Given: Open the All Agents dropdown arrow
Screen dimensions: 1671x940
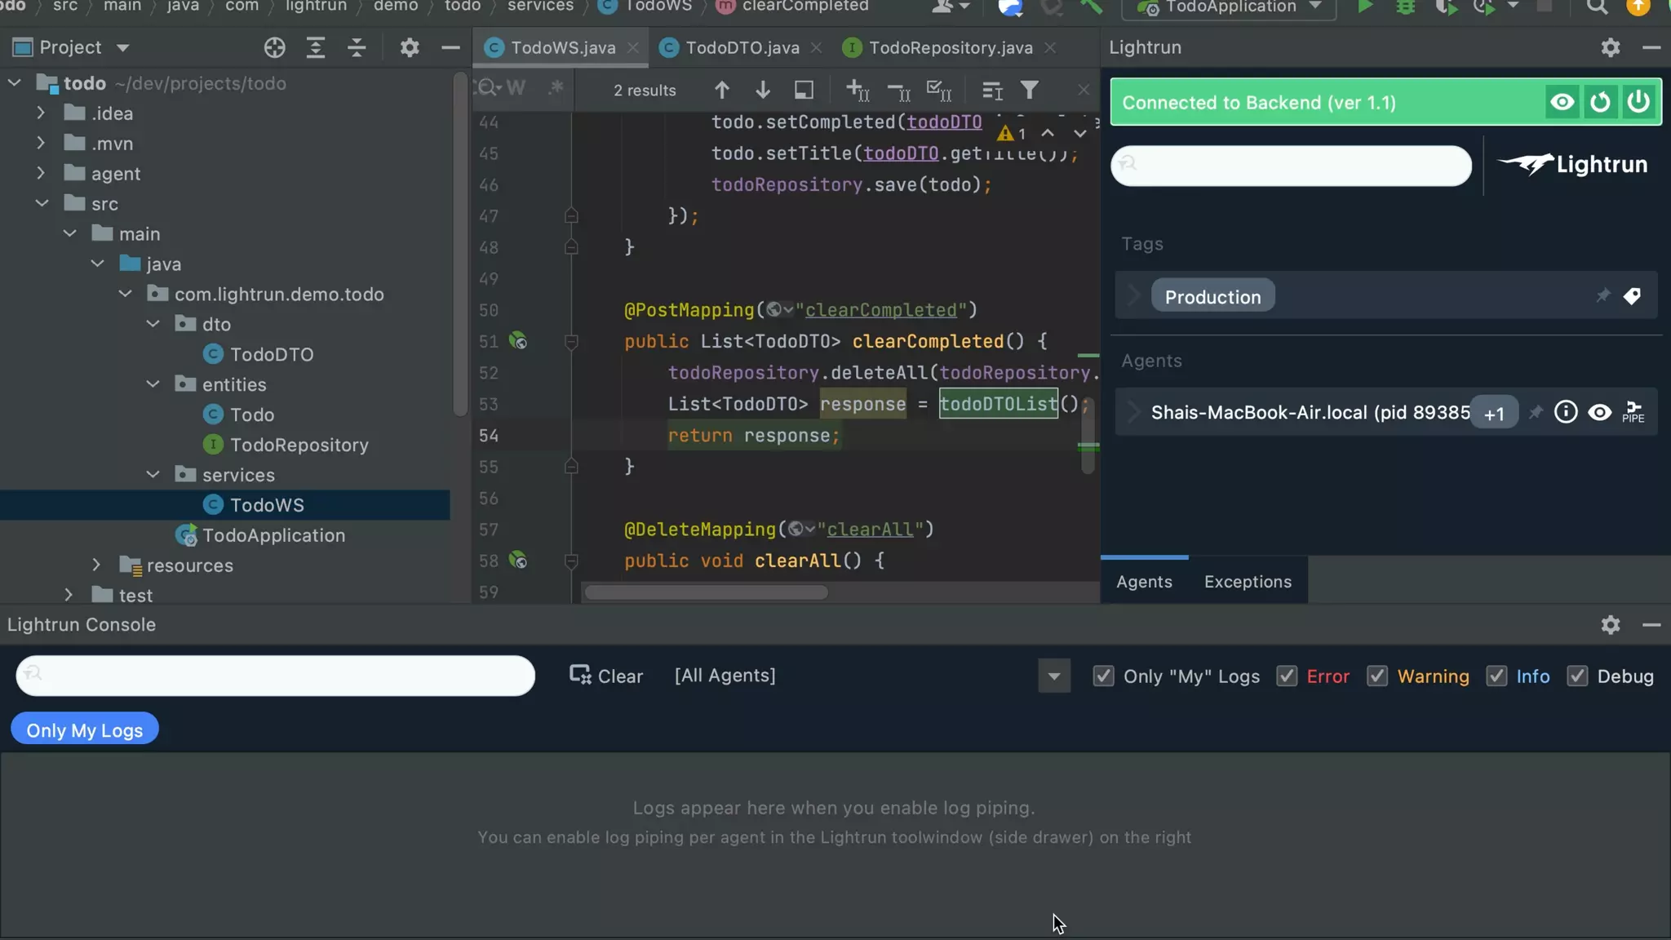Looking at the screenshot, I should point(1054,676).
